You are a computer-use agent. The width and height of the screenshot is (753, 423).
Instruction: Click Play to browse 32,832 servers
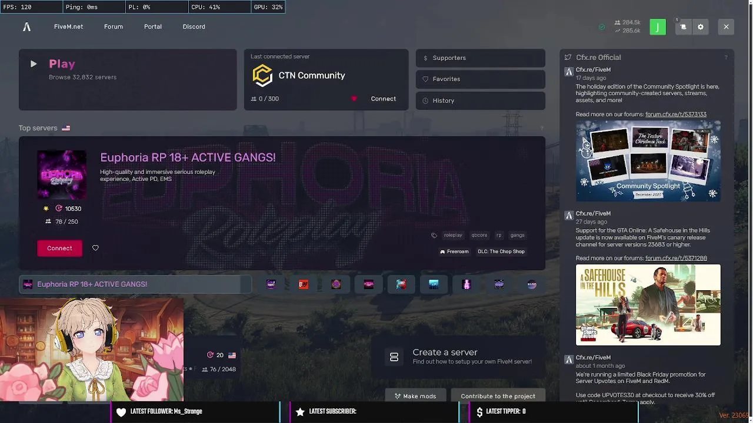[128, 80]
